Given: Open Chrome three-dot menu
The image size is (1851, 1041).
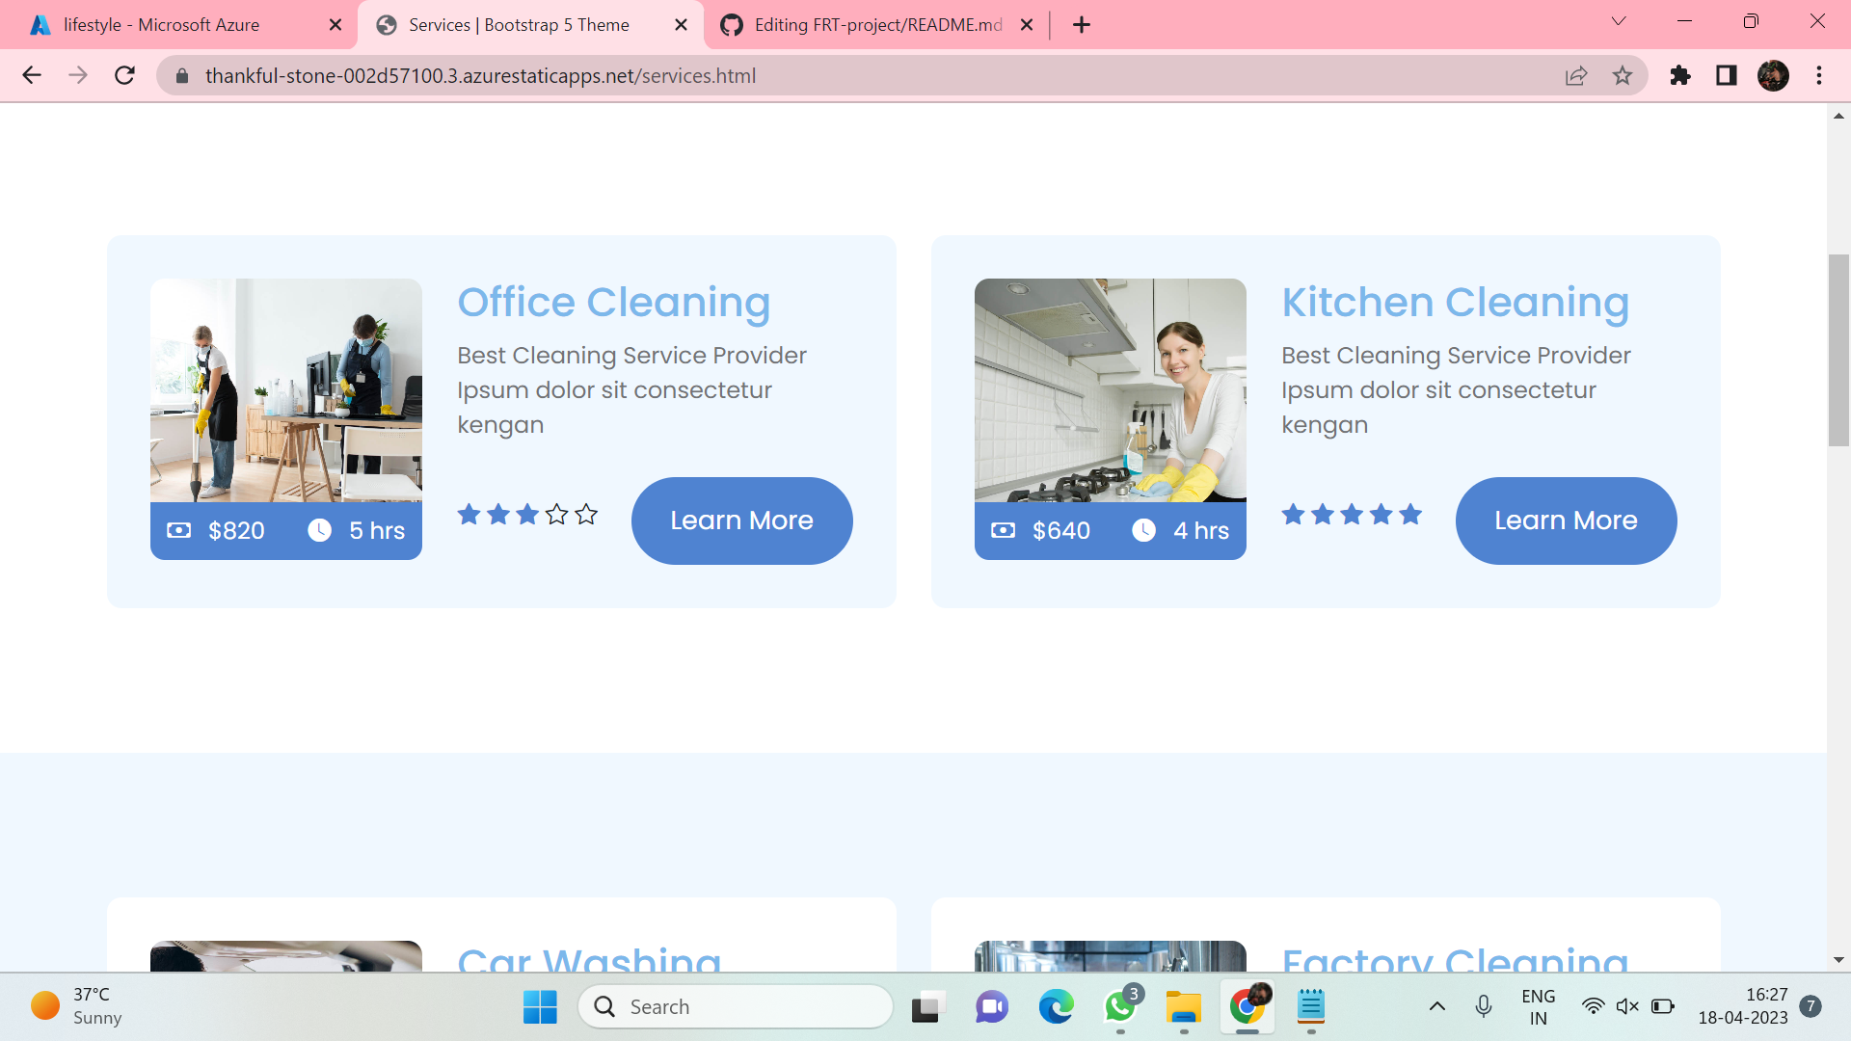Looking at the screenshot, I should pos(1819,75).
